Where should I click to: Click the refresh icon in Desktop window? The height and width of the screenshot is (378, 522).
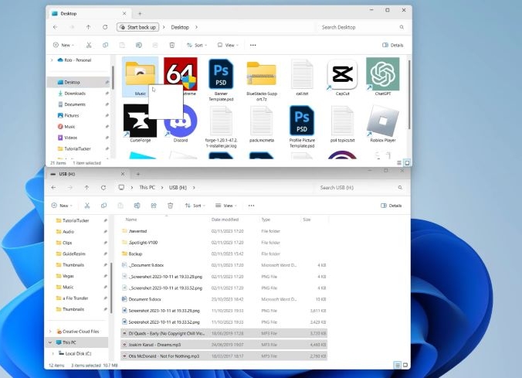(105, 27)
